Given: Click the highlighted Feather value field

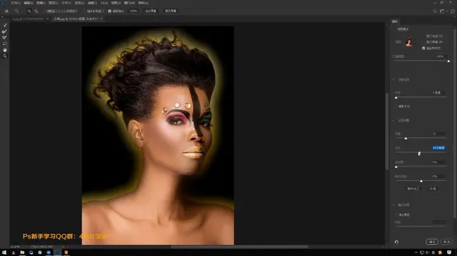Looking at the screenshot, I should click(x=438, y=148).
